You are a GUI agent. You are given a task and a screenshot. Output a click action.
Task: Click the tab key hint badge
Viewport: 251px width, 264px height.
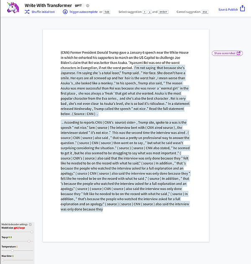click(x=107, y=12)
